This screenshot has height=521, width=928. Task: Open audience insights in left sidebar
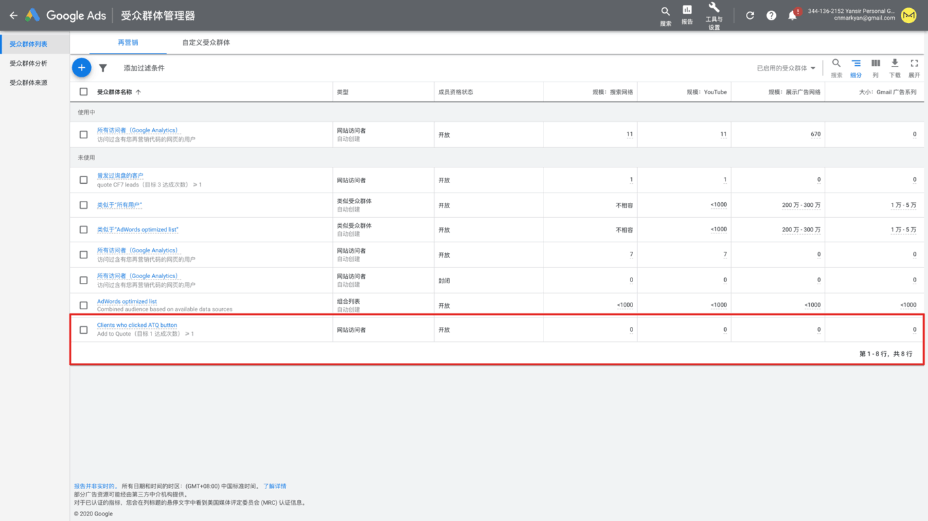[29, 64]
